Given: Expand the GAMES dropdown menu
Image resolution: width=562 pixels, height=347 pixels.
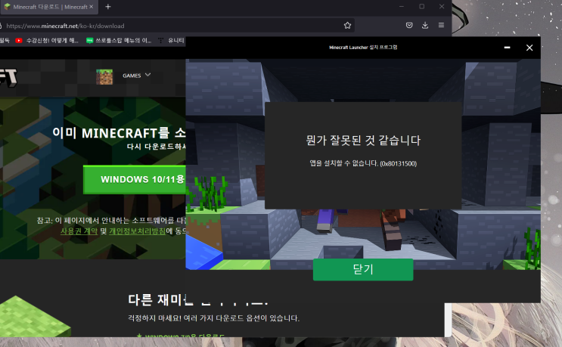Looking at the screenshot, I should click(x=137, y=76).
